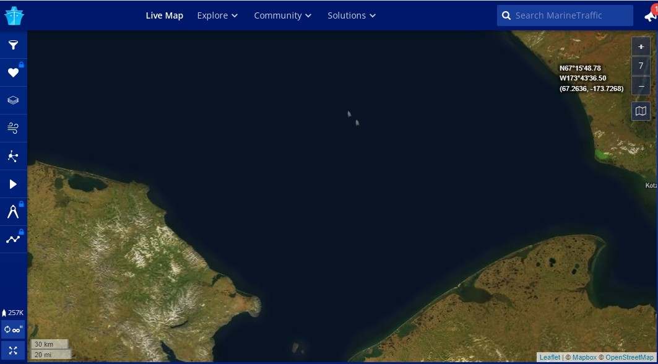The height and width of the screenshot is (364, 658).
Task: Toggle fullscreen map mode
Action: pos(13,350)
